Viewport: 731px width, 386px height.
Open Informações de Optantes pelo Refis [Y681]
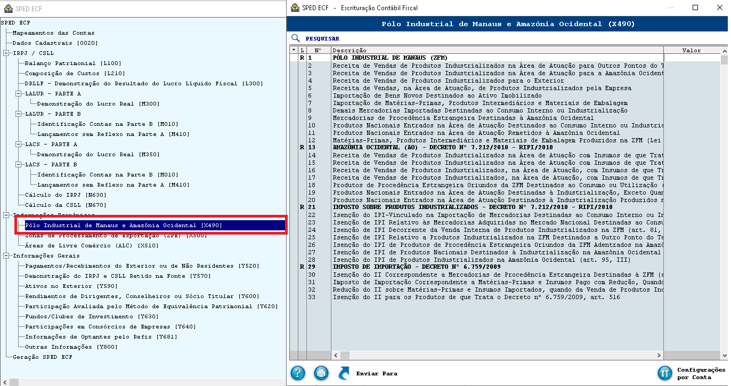coord(101,336)
